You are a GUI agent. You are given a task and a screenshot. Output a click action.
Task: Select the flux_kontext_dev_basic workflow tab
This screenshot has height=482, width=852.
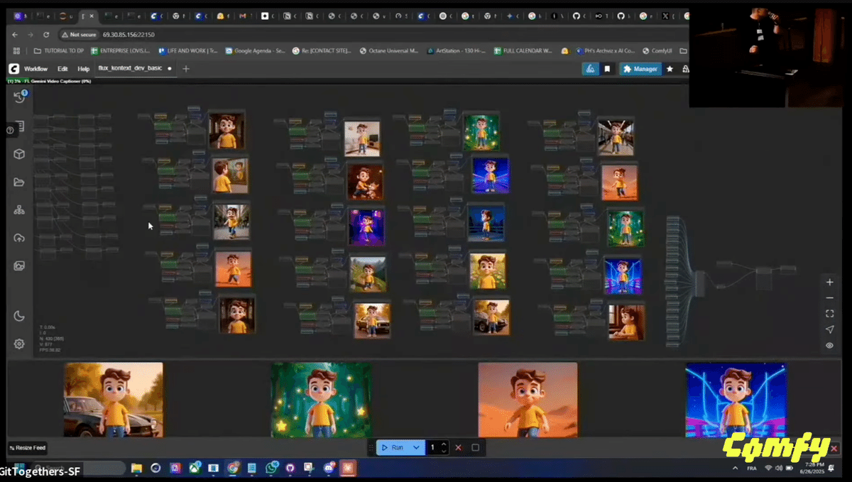click(134, 68)
